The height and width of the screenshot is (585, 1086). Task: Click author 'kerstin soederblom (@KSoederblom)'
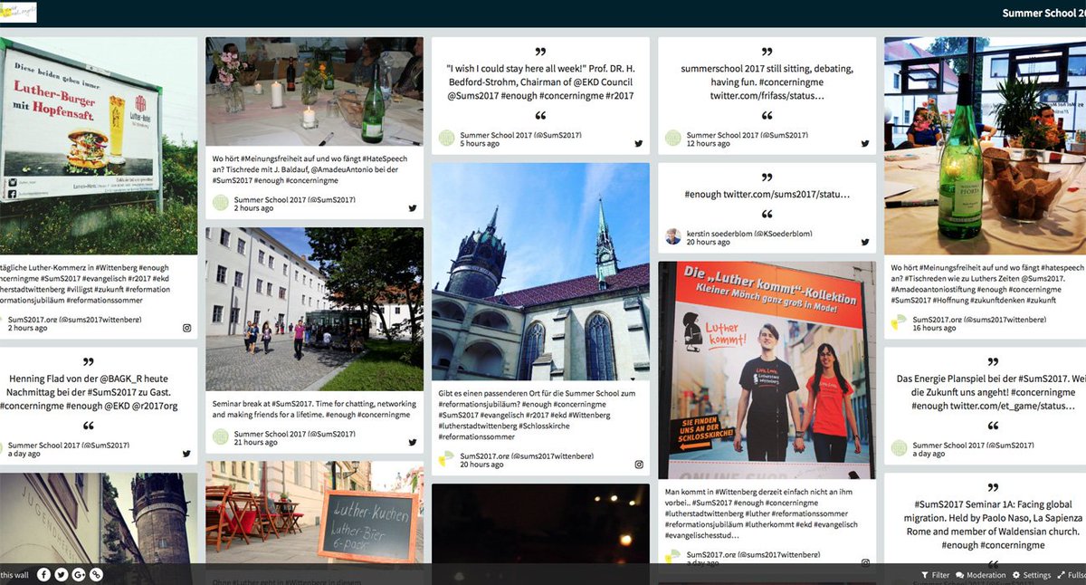[749, 233]
